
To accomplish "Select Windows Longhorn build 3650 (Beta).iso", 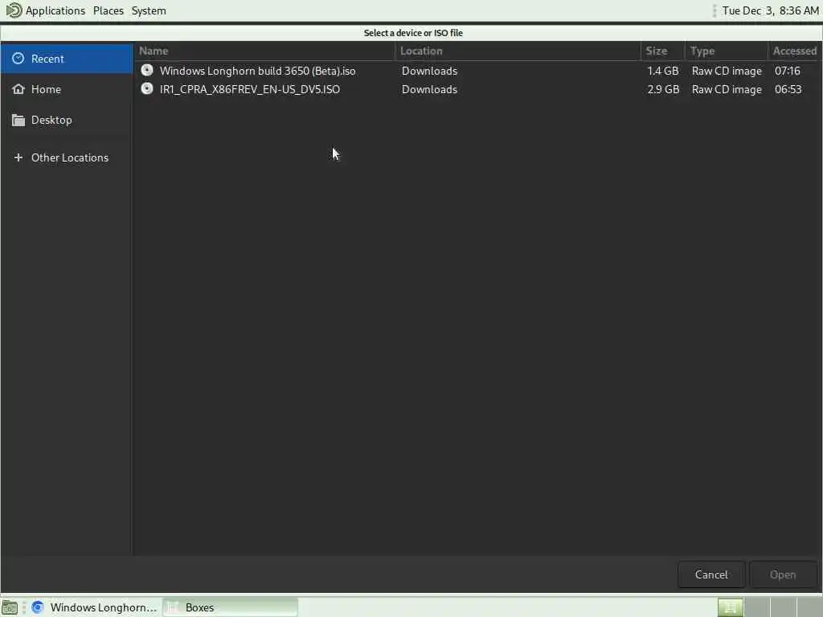I will click(257, 71).
